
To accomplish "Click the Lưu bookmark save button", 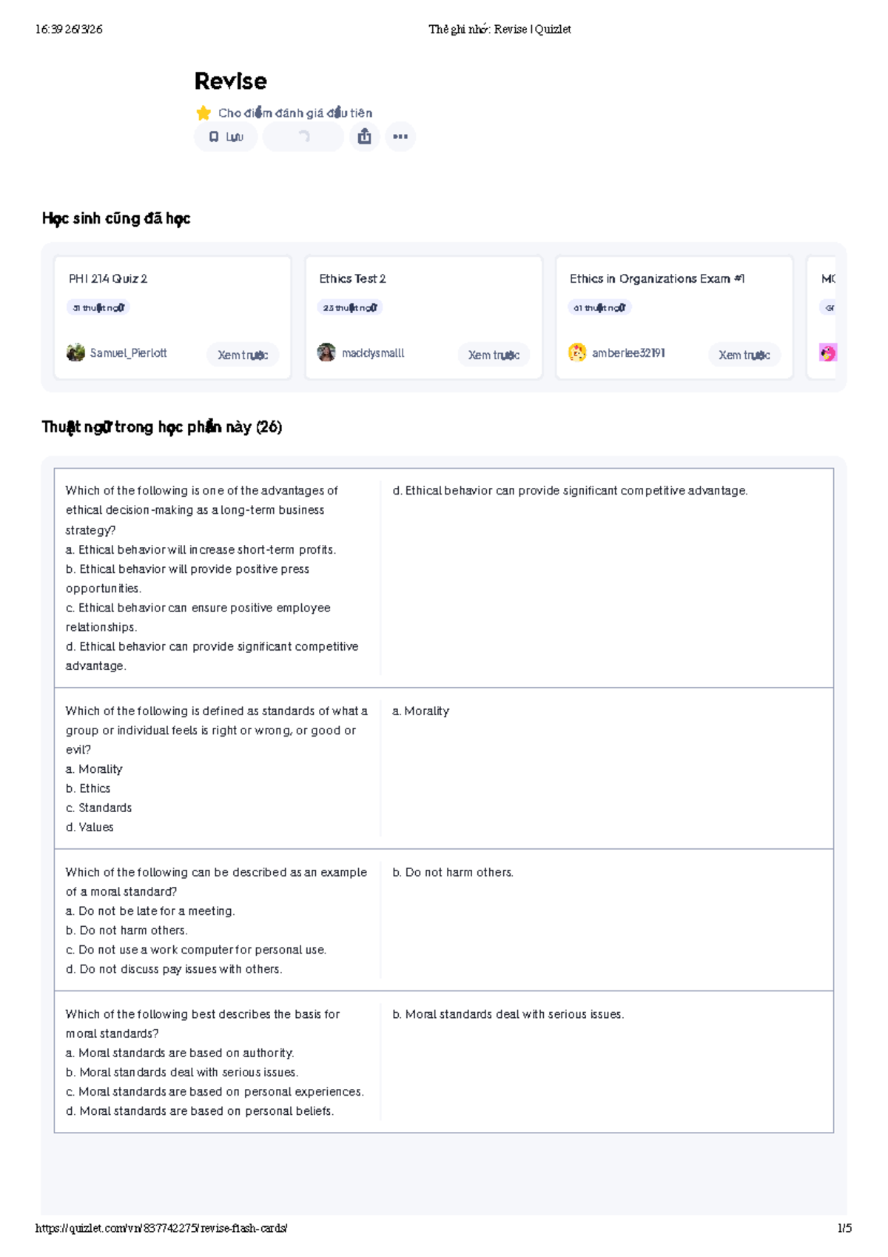I will point(226,137).
